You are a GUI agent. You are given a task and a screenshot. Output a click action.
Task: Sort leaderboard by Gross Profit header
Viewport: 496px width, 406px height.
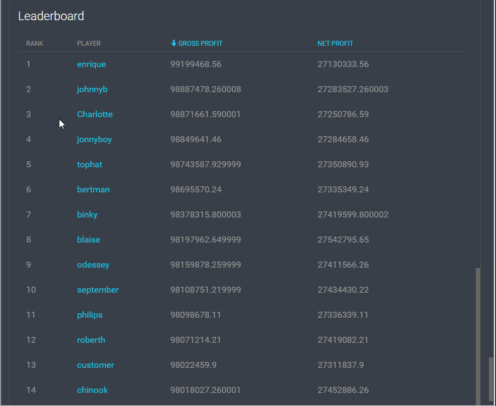(x=200, y=43)
